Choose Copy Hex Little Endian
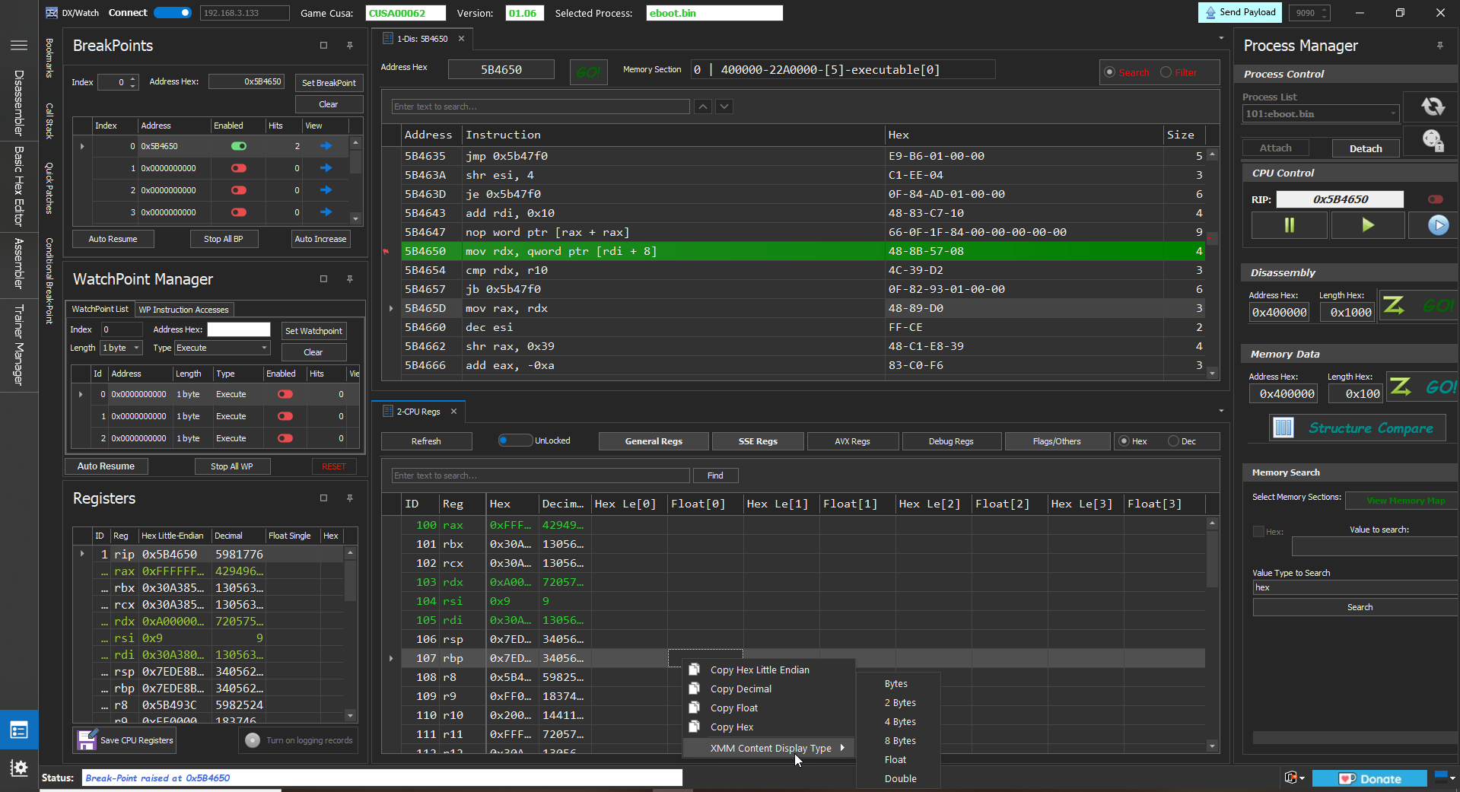Viewport: 1460px width, 792px height. pos(759,670)
